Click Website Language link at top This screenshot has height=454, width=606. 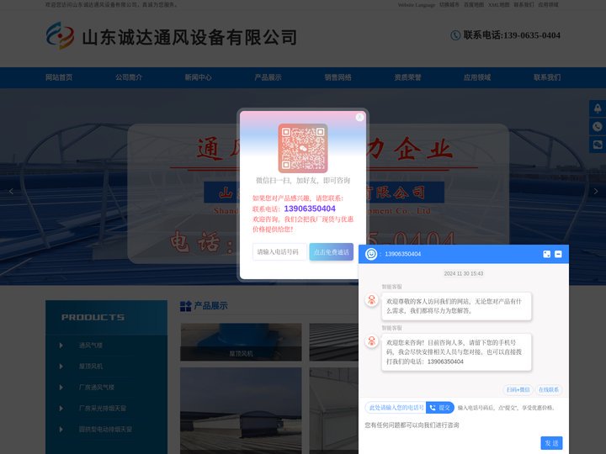point(417,5)
